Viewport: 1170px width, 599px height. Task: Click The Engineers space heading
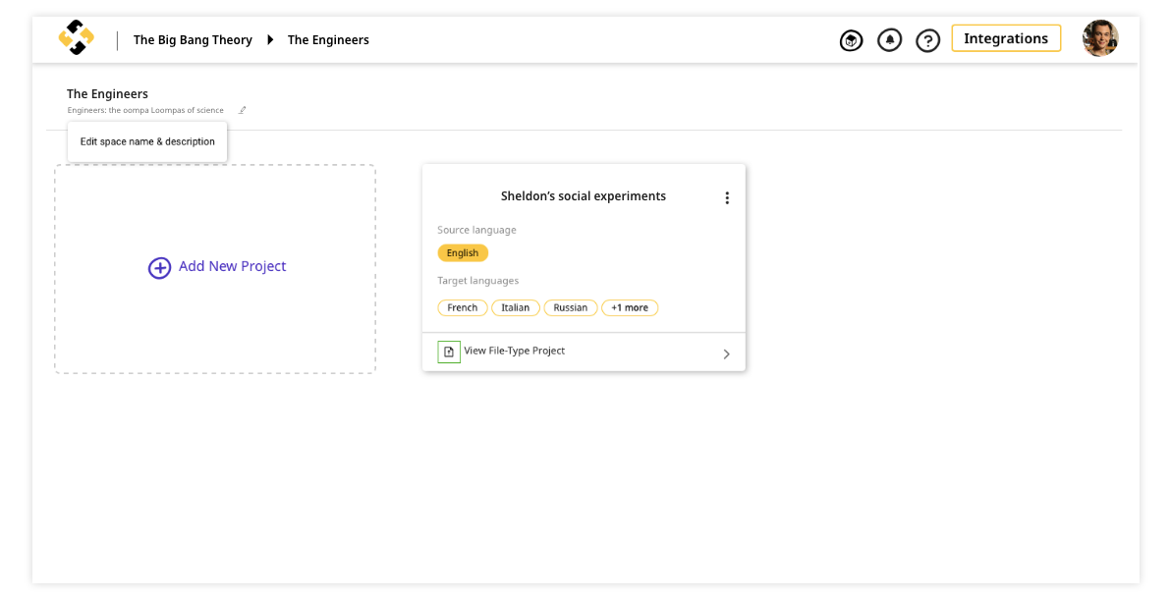pyautogui.click(x=107, y=94)
